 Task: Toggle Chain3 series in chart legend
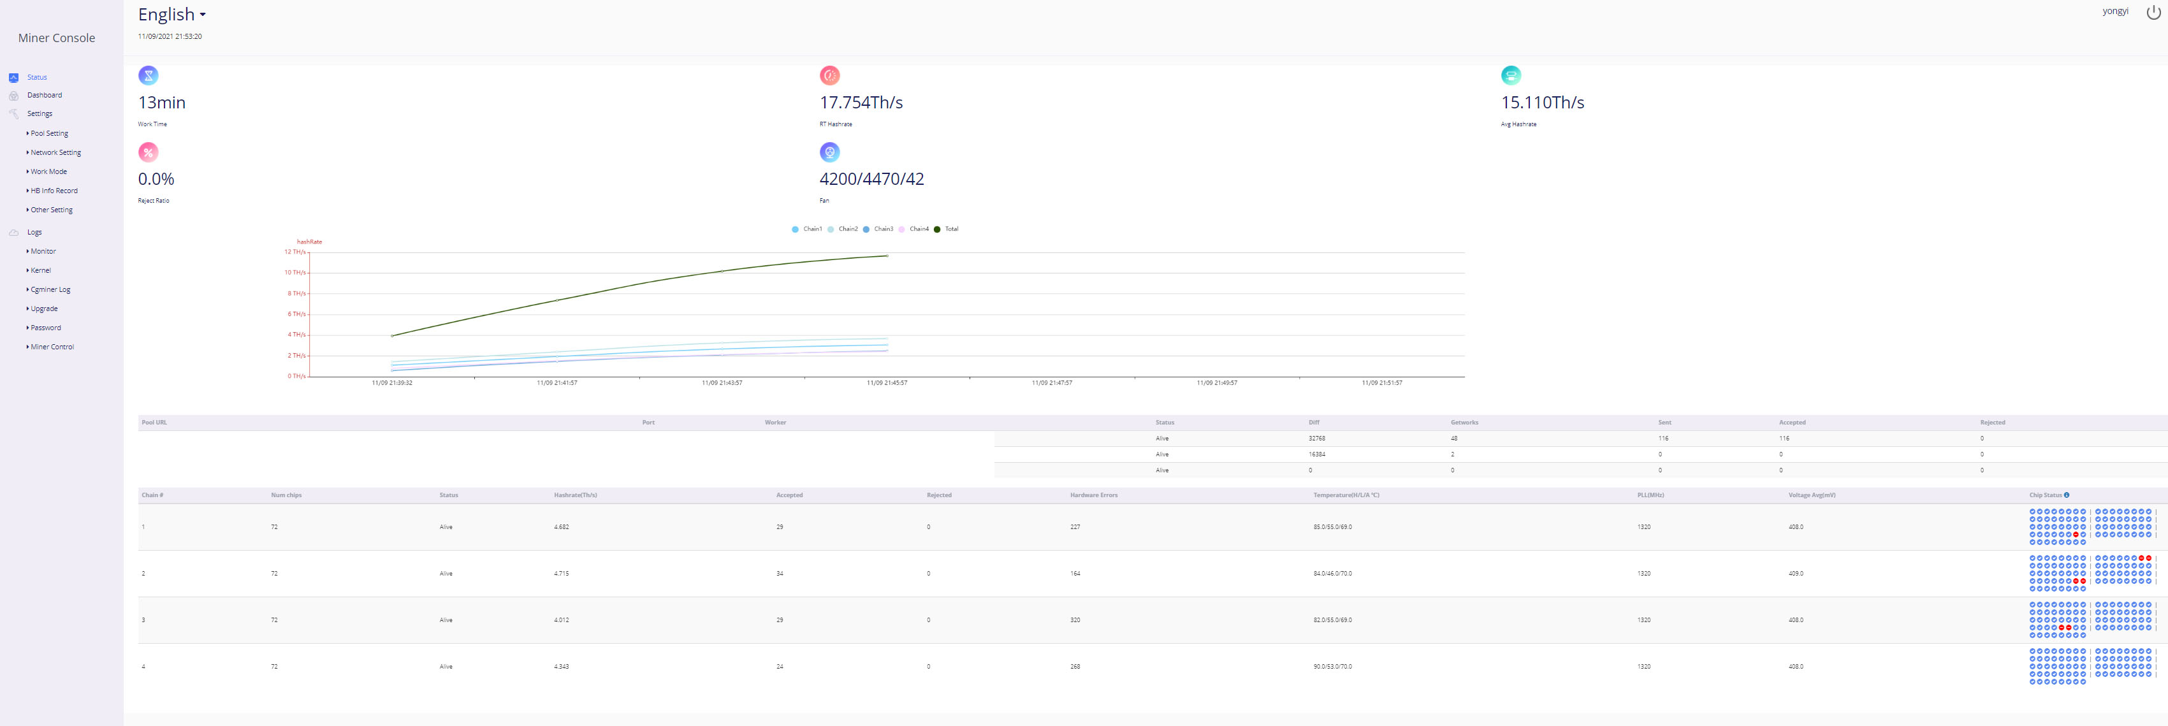click(878, 229)
